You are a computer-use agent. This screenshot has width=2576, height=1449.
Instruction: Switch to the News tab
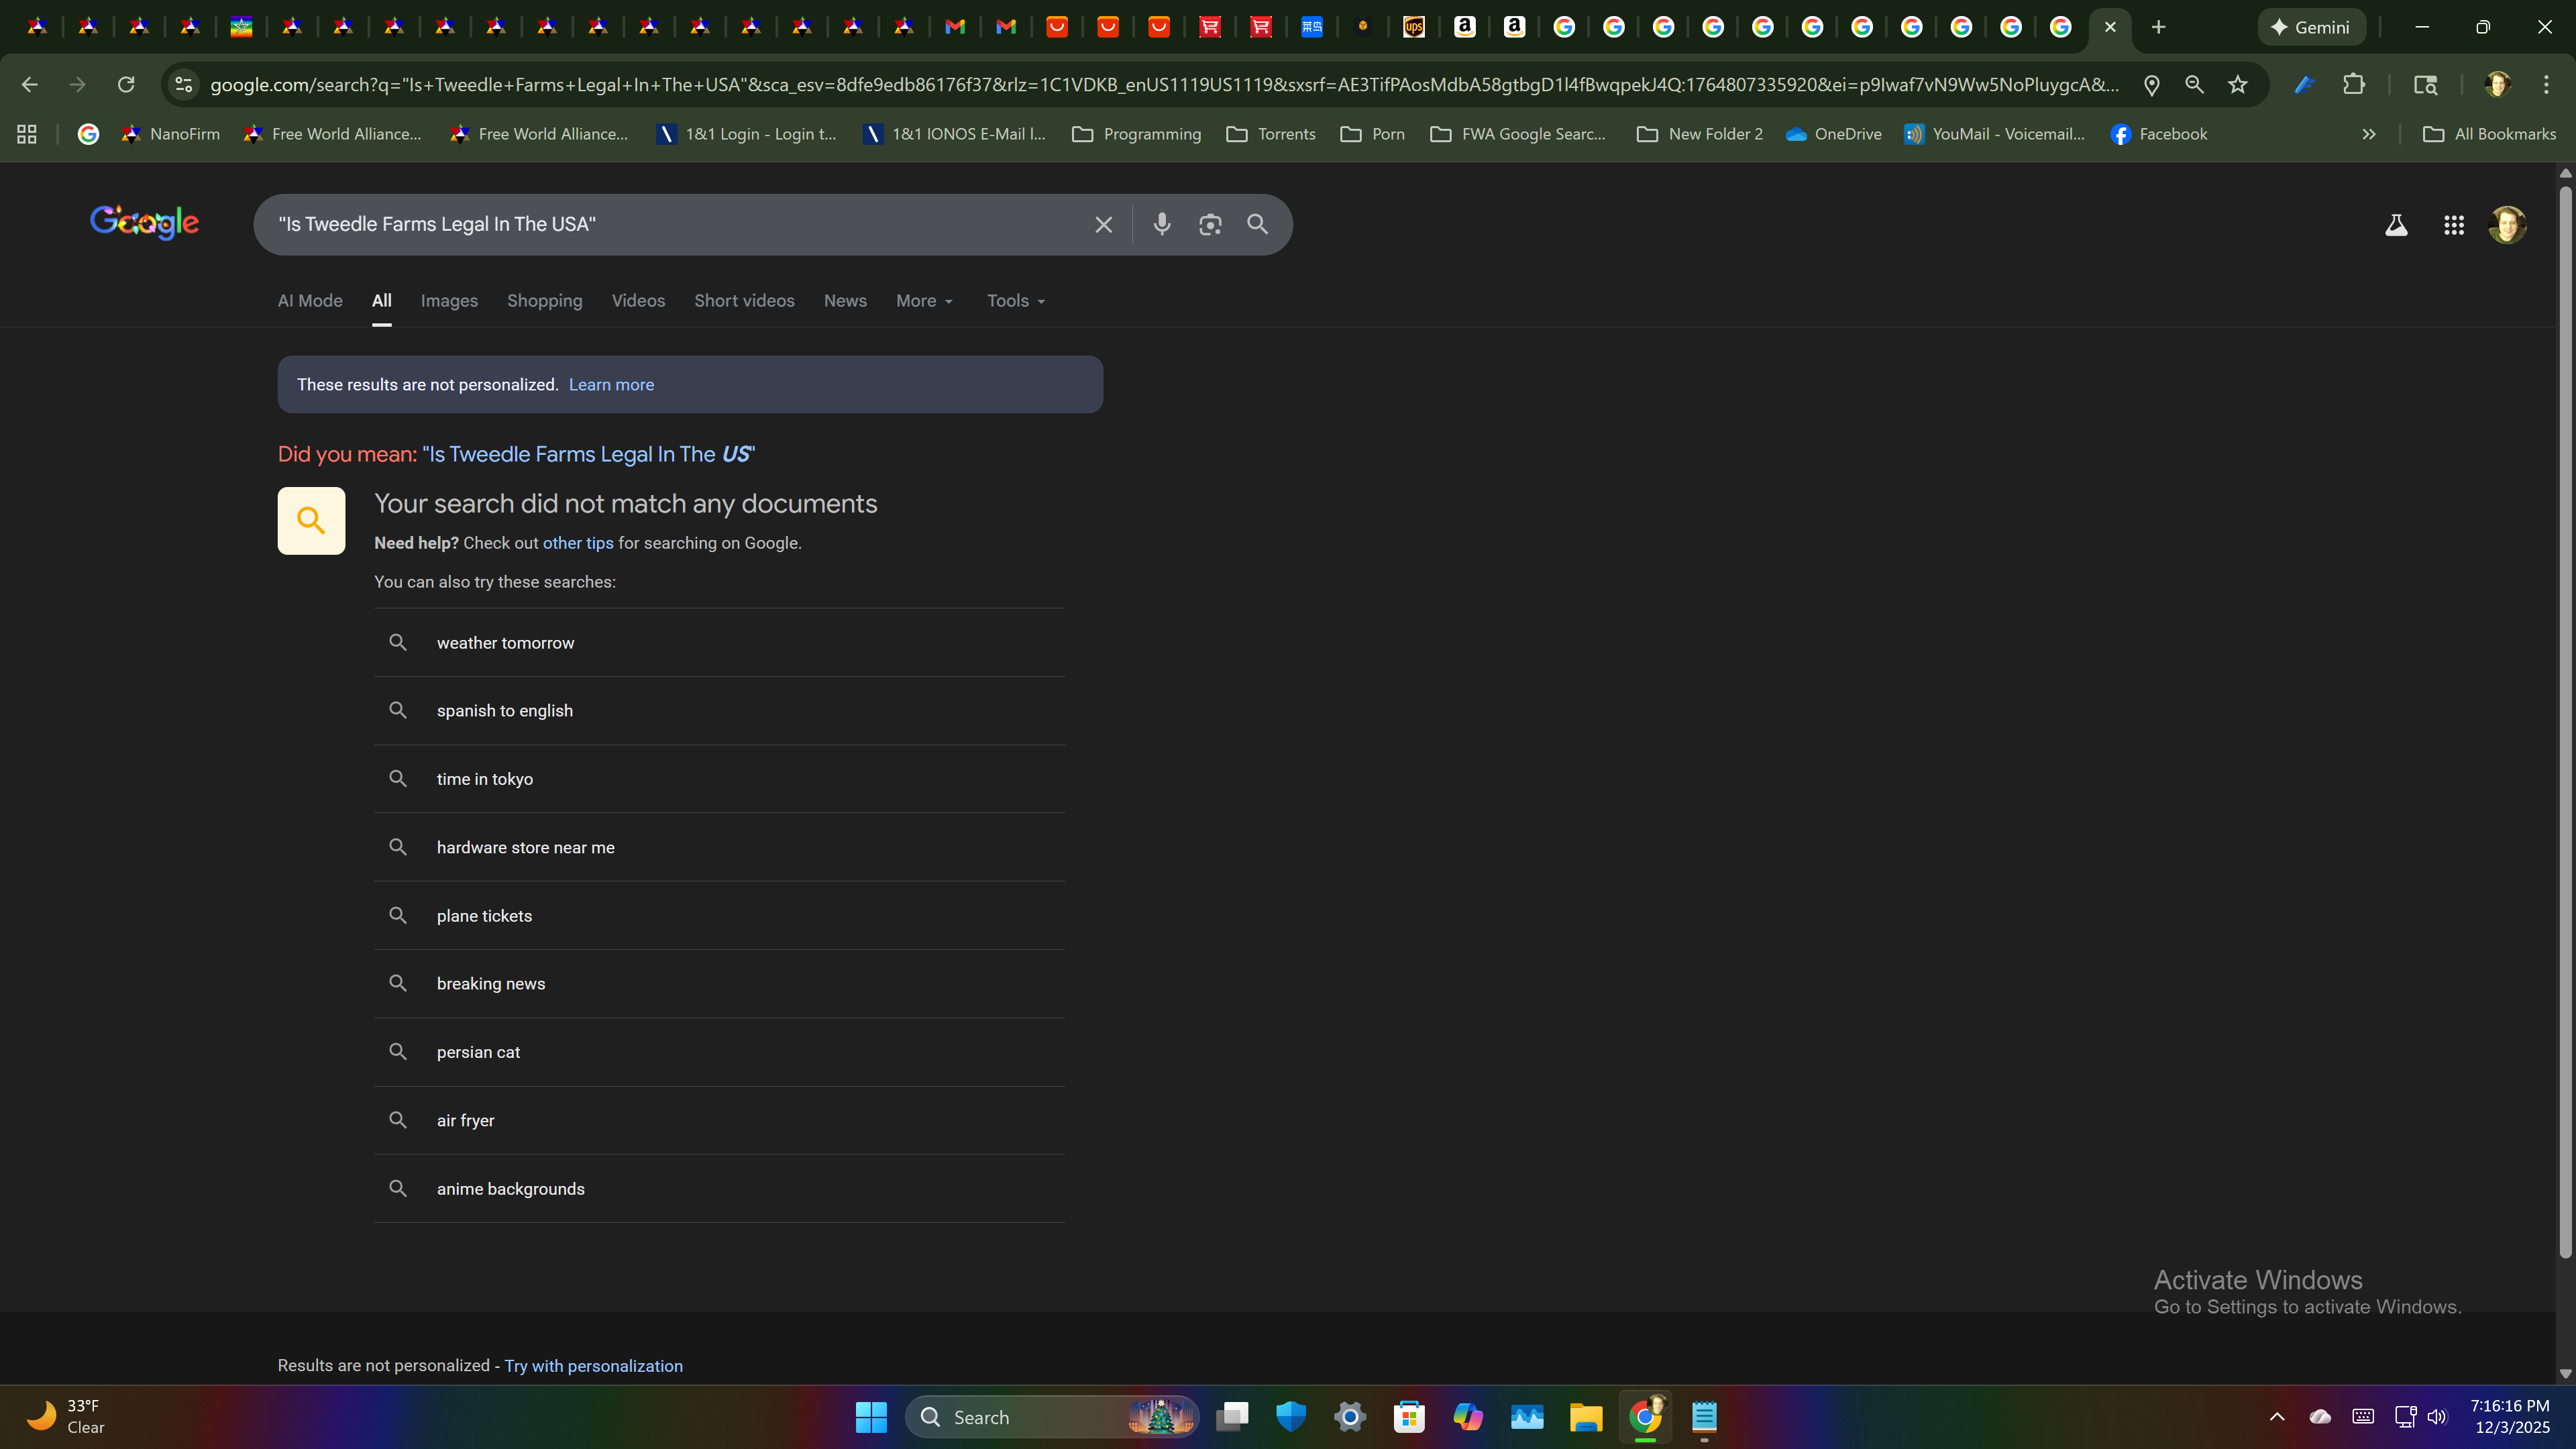(x=845, y=301)
